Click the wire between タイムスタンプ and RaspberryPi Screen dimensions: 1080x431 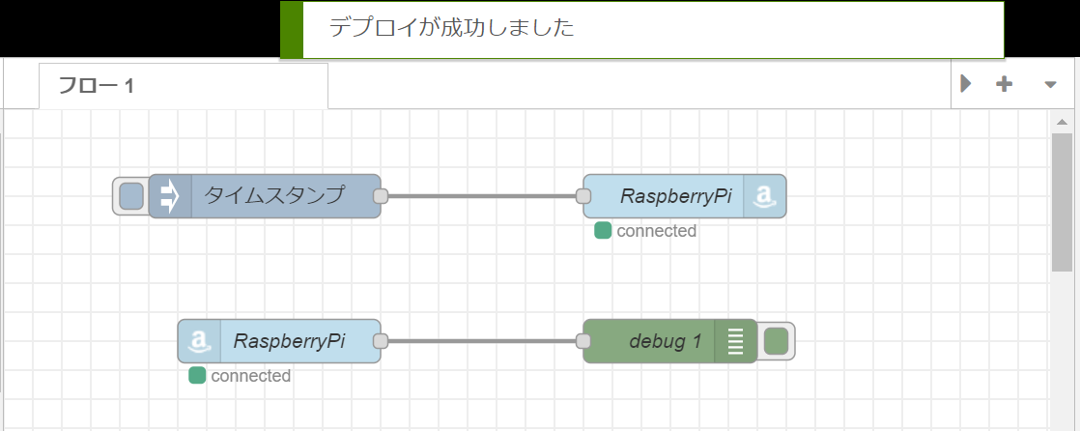482,196
